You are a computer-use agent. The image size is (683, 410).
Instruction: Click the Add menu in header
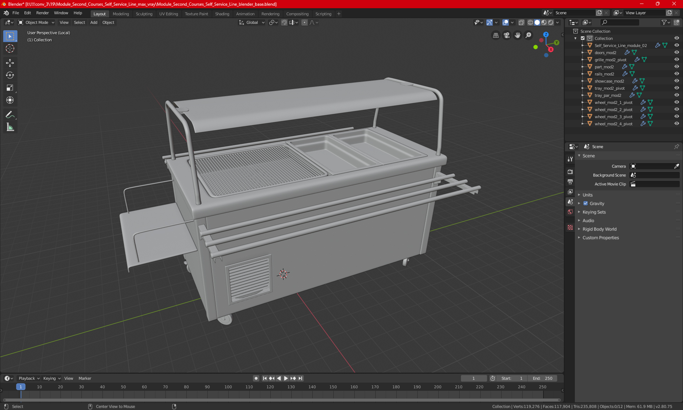coord(93,22)
